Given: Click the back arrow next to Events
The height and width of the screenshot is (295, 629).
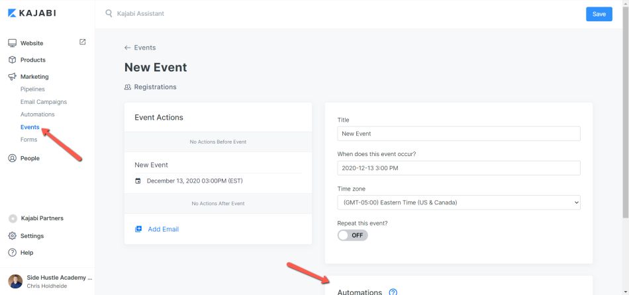Looking at the screenshot, I should 128,48.
